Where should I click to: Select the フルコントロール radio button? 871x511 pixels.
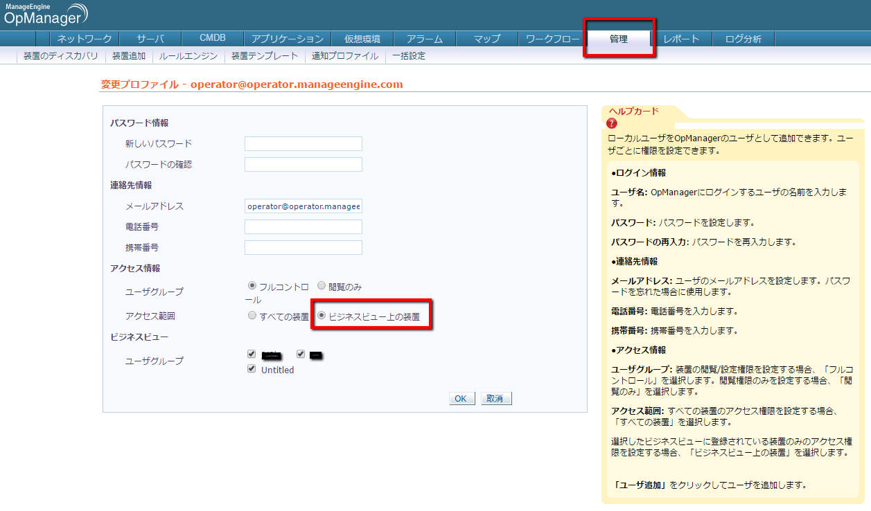click(252, 285)
